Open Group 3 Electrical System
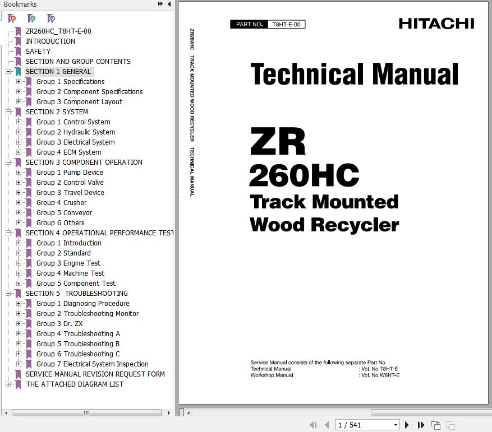 (x=76, y=142)
